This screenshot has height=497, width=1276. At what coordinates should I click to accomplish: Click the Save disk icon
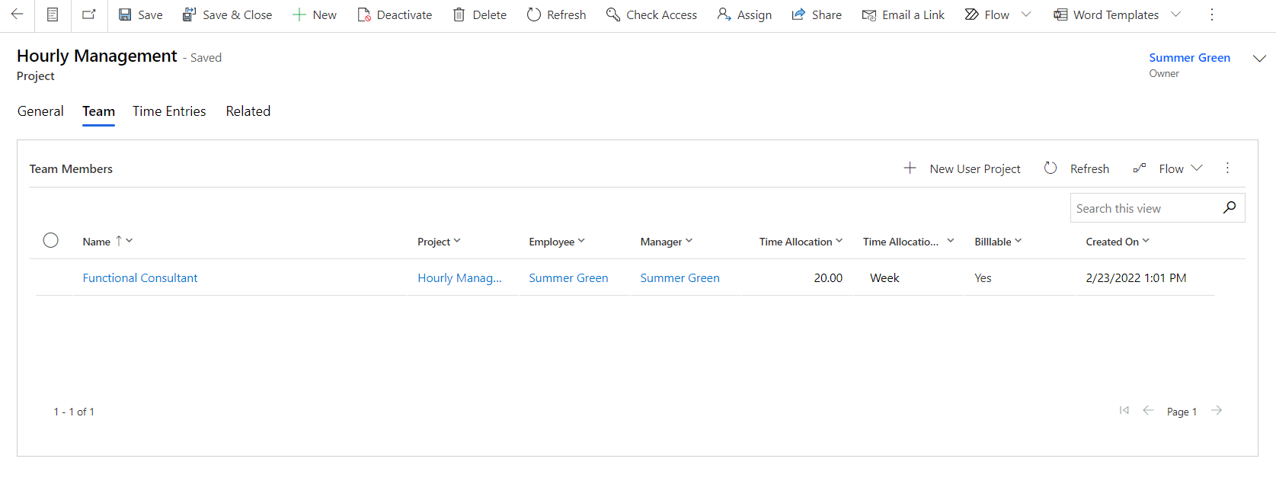pyautogui.click(x=125, y=14)
